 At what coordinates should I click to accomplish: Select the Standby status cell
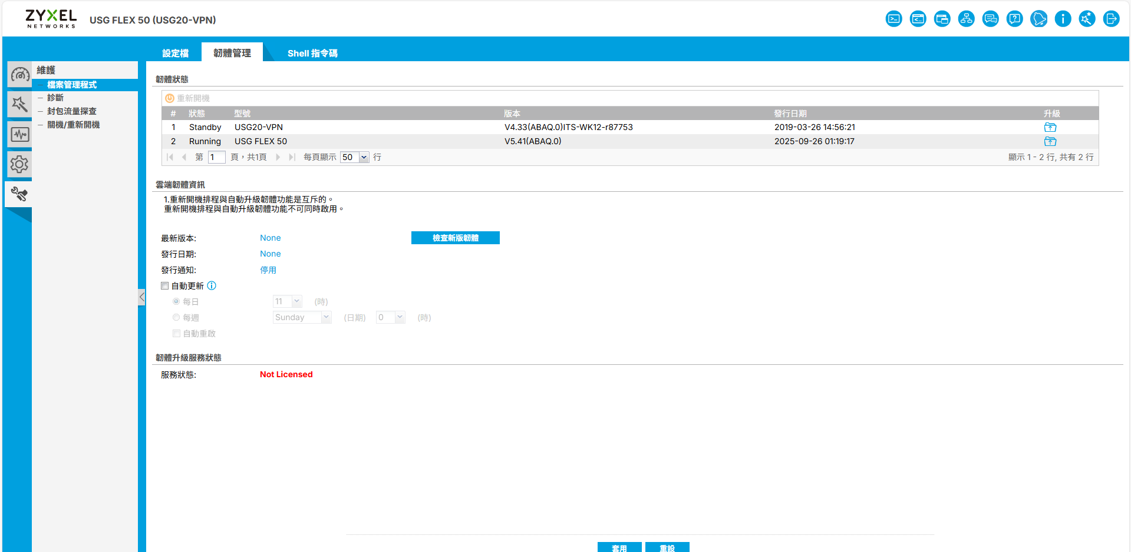pos(205,127)
